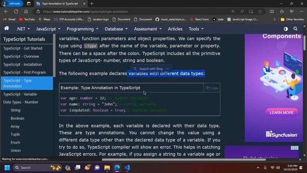Expand the .NET dropdown menu
The width and height of the screenshot is (307, 173).
click(x=23, y=29)
